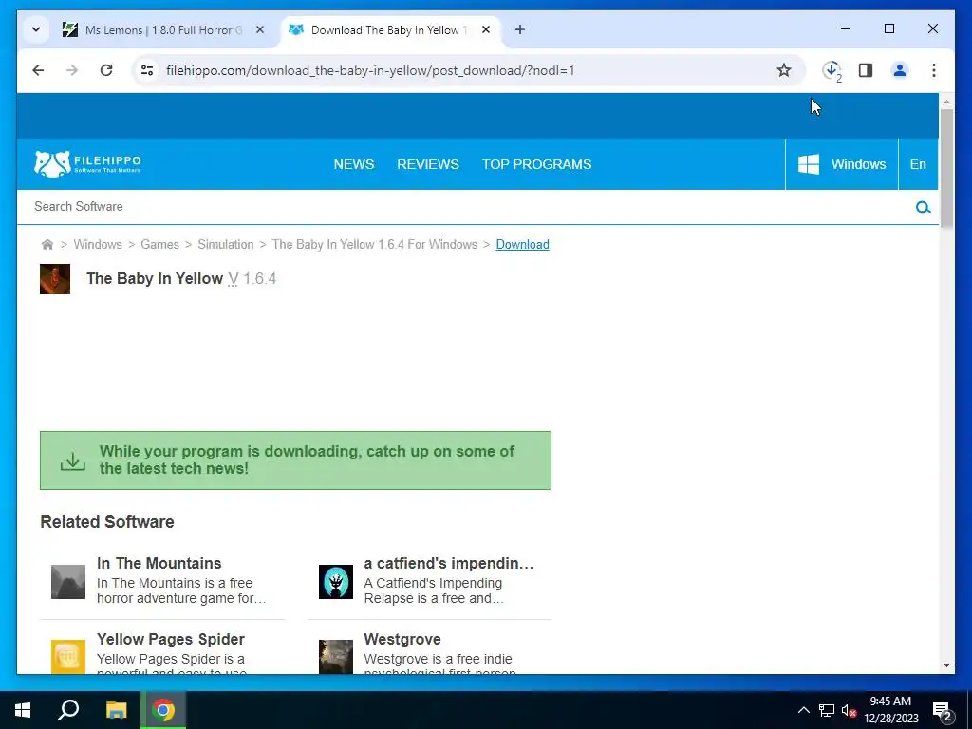972x729 pixels.
Task: Toggle Chrome side panel icon
Action: coord(866,70)
